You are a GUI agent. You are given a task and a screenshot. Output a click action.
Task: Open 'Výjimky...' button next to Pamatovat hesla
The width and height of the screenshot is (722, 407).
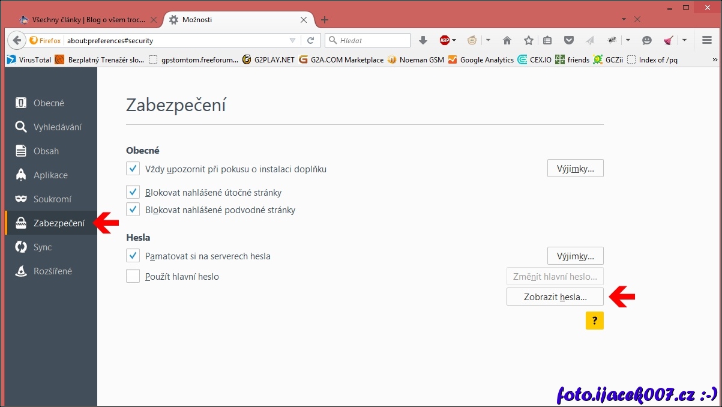575,256
